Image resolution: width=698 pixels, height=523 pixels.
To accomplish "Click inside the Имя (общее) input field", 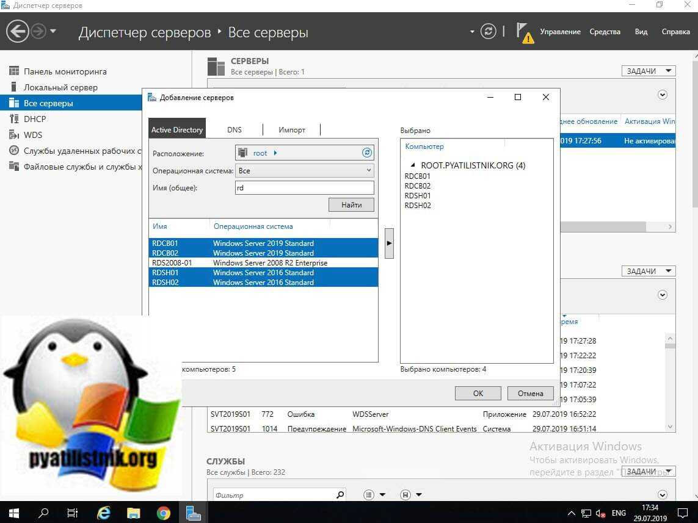I will pyautogui.click(x=304, y=188).
